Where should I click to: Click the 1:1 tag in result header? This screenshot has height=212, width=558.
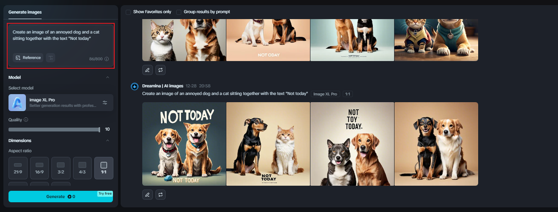click(x=347, y=94)
